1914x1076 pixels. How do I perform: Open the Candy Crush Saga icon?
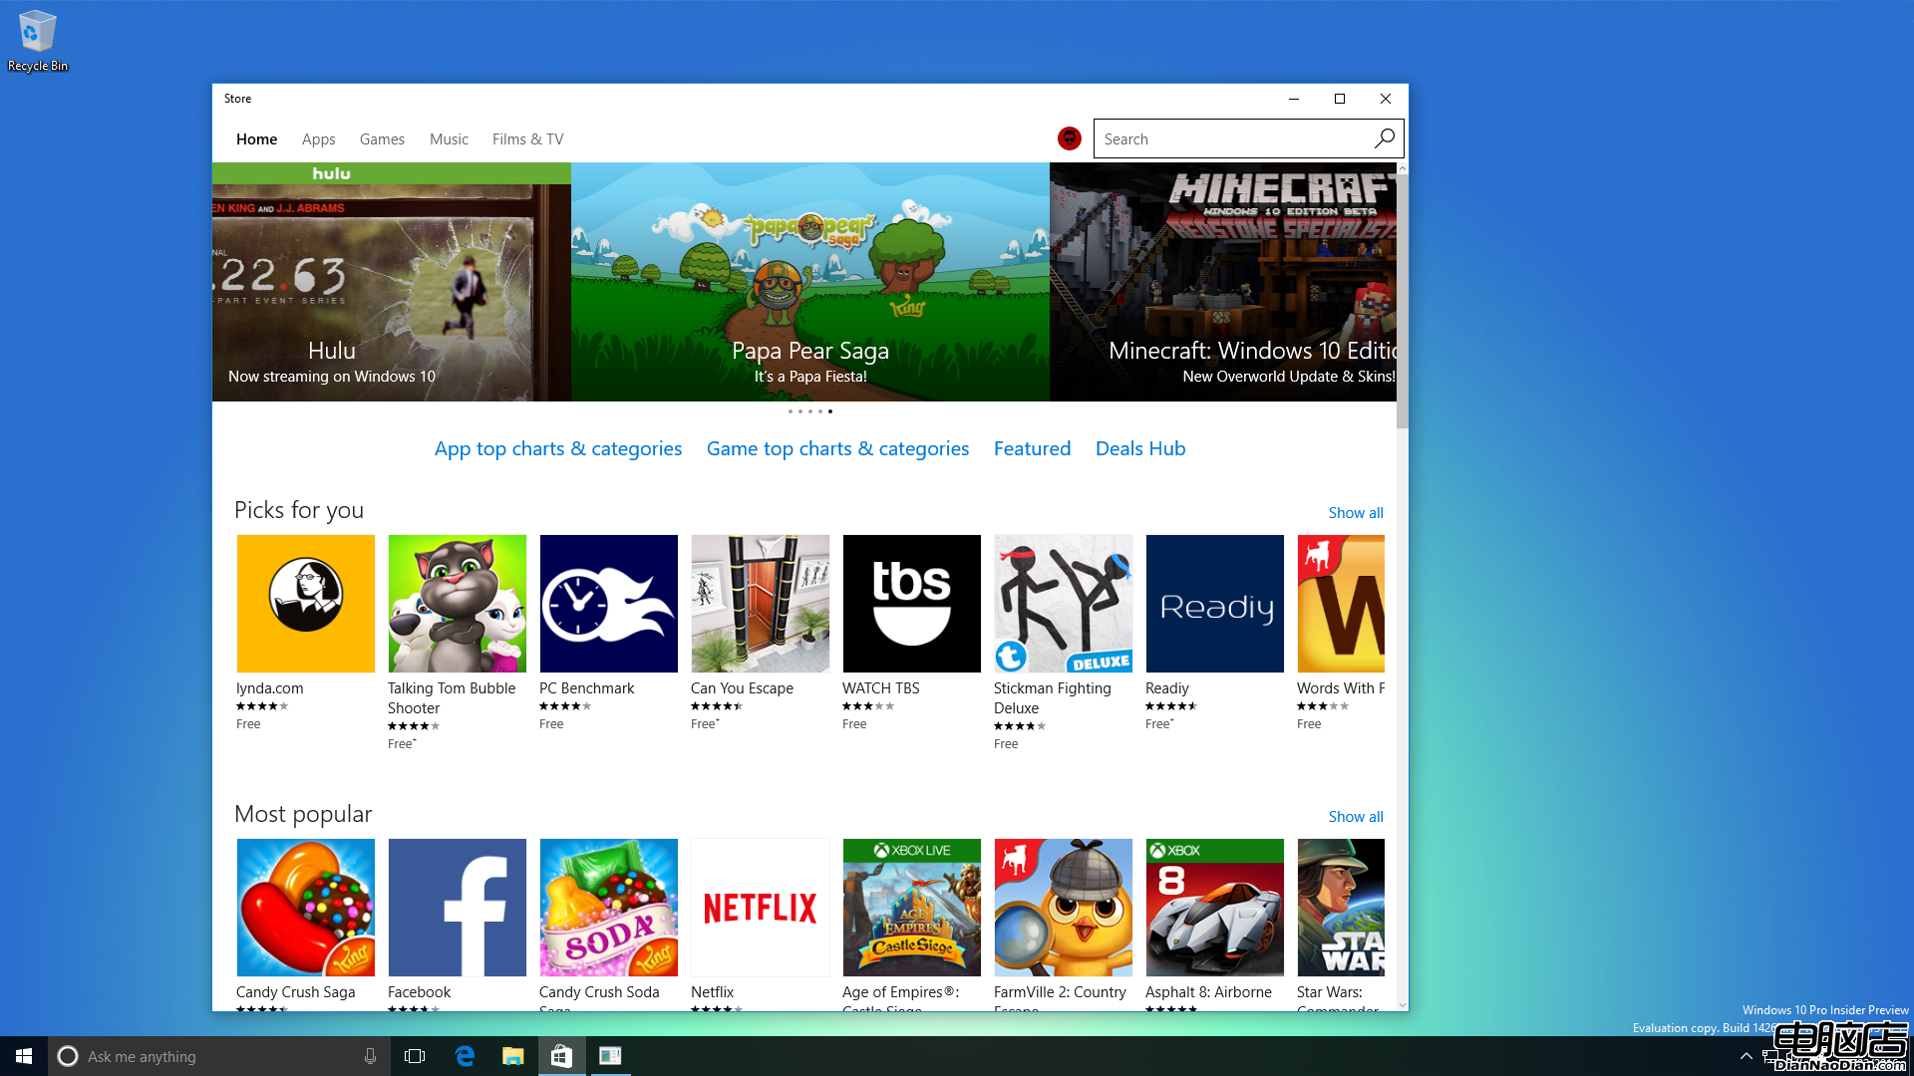(305, 908)
